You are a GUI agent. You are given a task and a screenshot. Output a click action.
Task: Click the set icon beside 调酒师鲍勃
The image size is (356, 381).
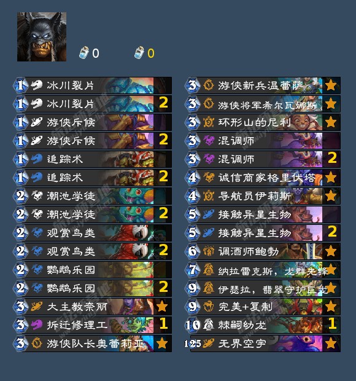pyautogui.click(x=209, y=251)
